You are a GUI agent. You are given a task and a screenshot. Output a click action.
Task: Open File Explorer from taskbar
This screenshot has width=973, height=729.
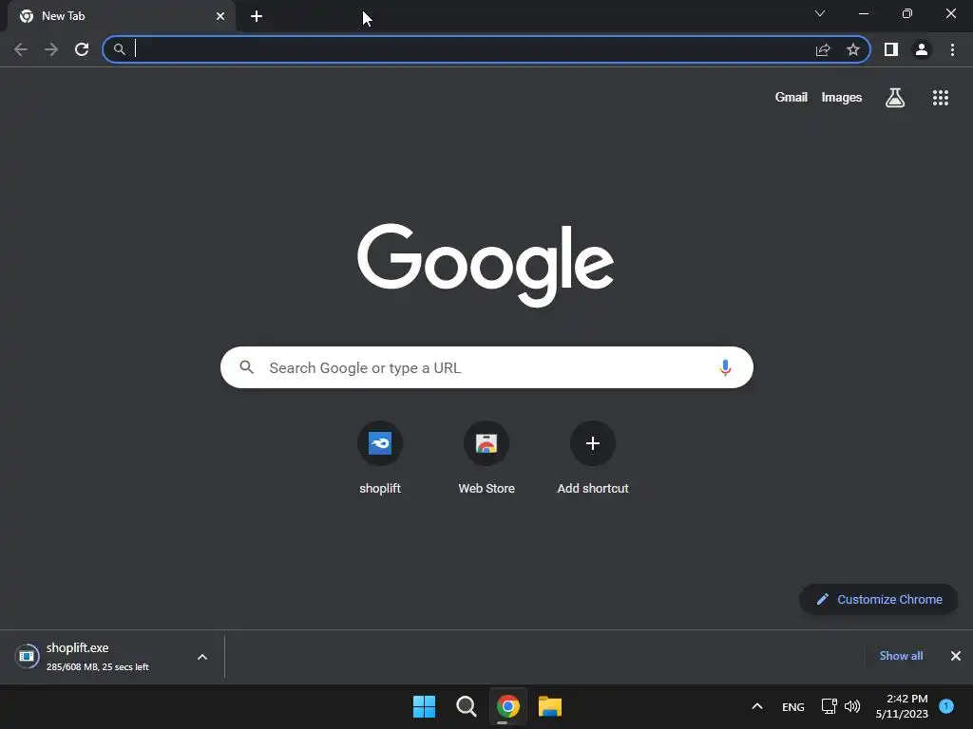coord(550,706)
